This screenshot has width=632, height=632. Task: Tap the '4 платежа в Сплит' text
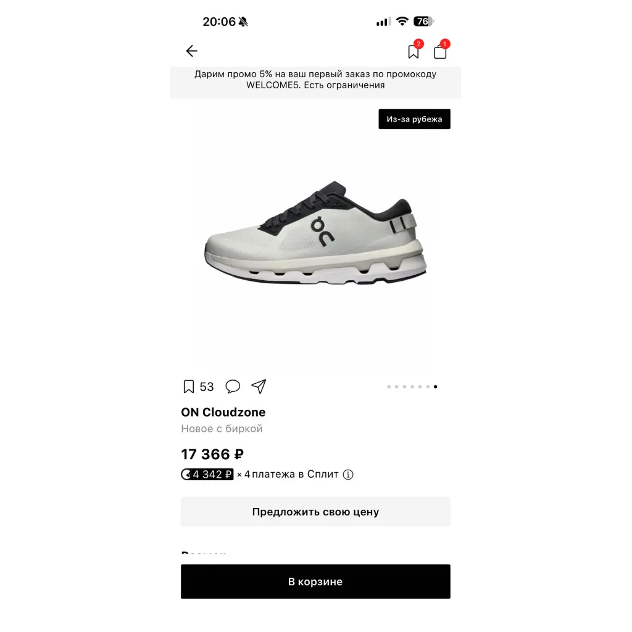point(291,475)
